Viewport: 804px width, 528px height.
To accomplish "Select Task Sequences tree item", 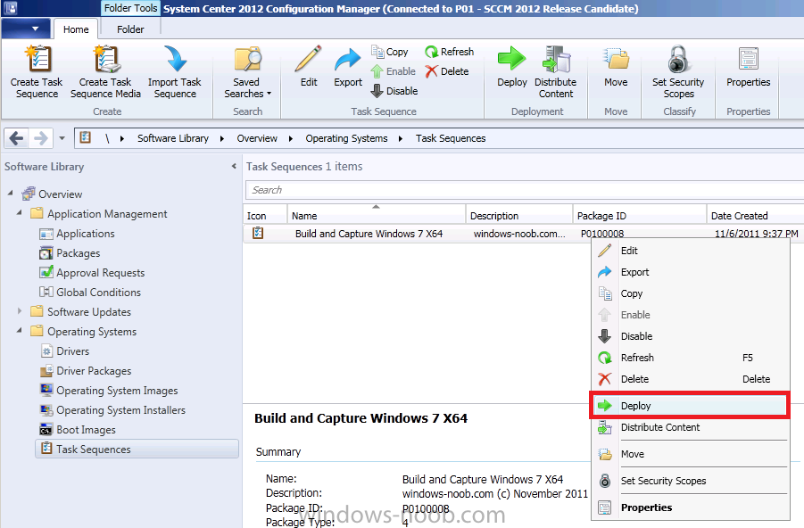I will pos(137,449).
